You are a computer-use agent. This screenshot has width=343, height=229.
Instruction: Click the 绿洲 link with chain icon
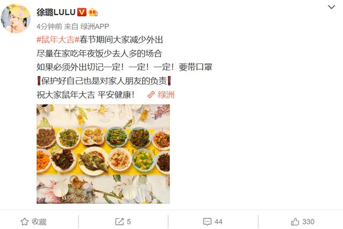click(161, 95)
